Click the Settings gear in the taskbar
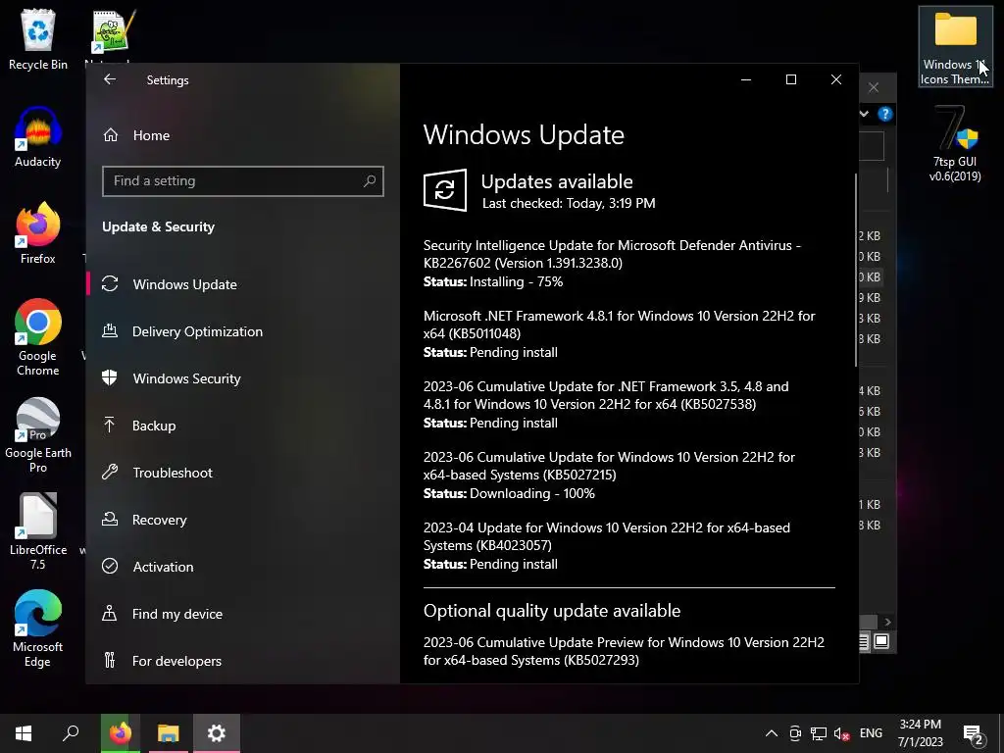Viewport: 1004px width, 753px height. tap(217, 733)
